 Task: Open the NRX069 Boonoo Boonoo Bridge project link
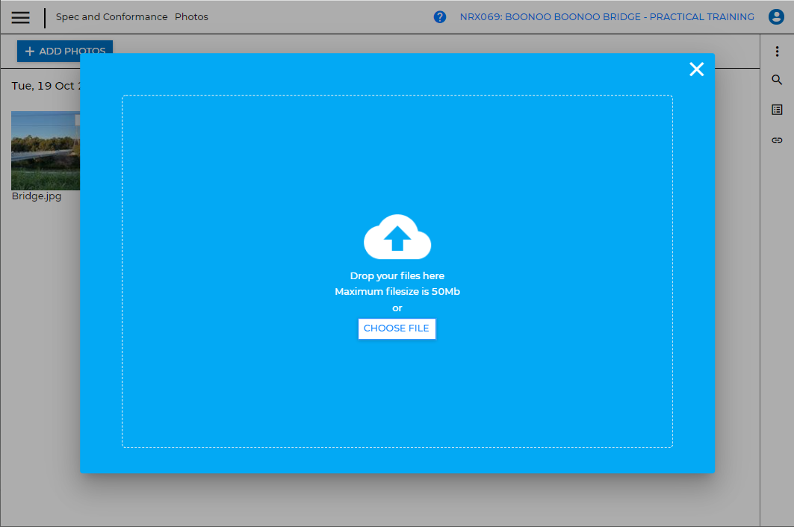pos(607,17)
